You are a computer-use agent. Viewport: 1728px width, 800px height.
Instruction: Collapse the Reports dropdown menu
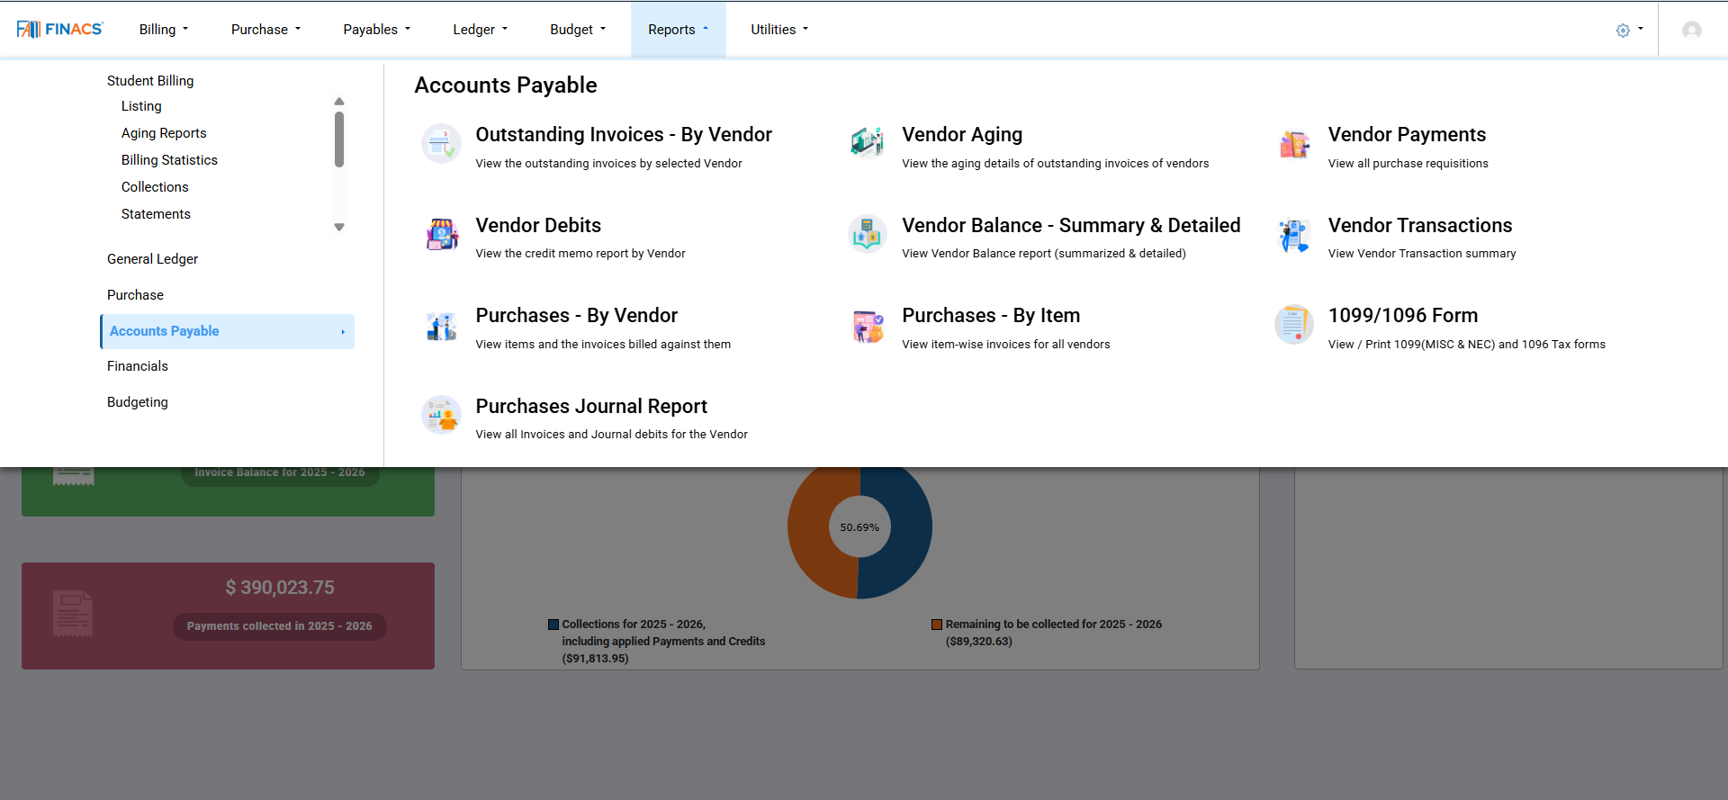coord(678,30)
